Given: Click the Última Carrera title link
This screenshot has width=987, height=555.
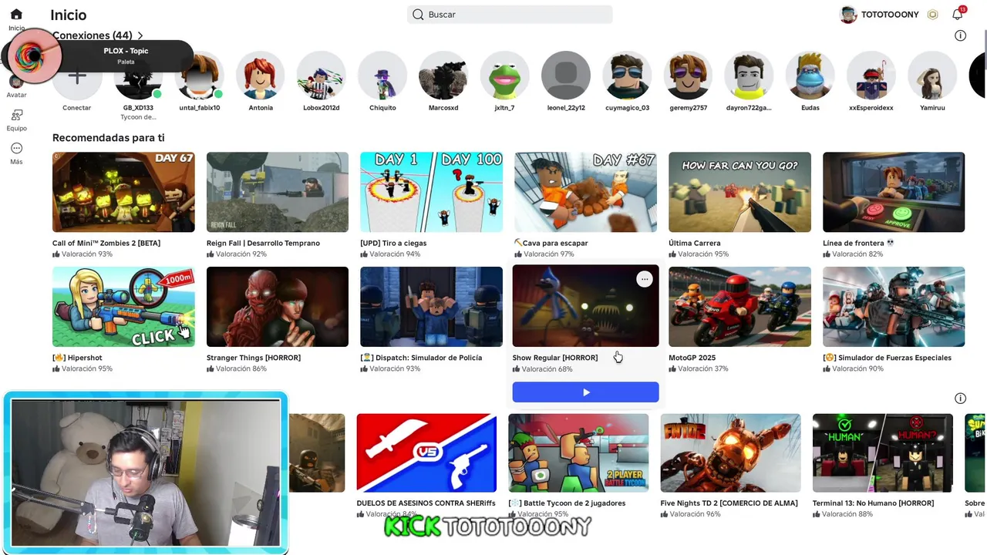Looking at the screenshot, I should (694, 243).
